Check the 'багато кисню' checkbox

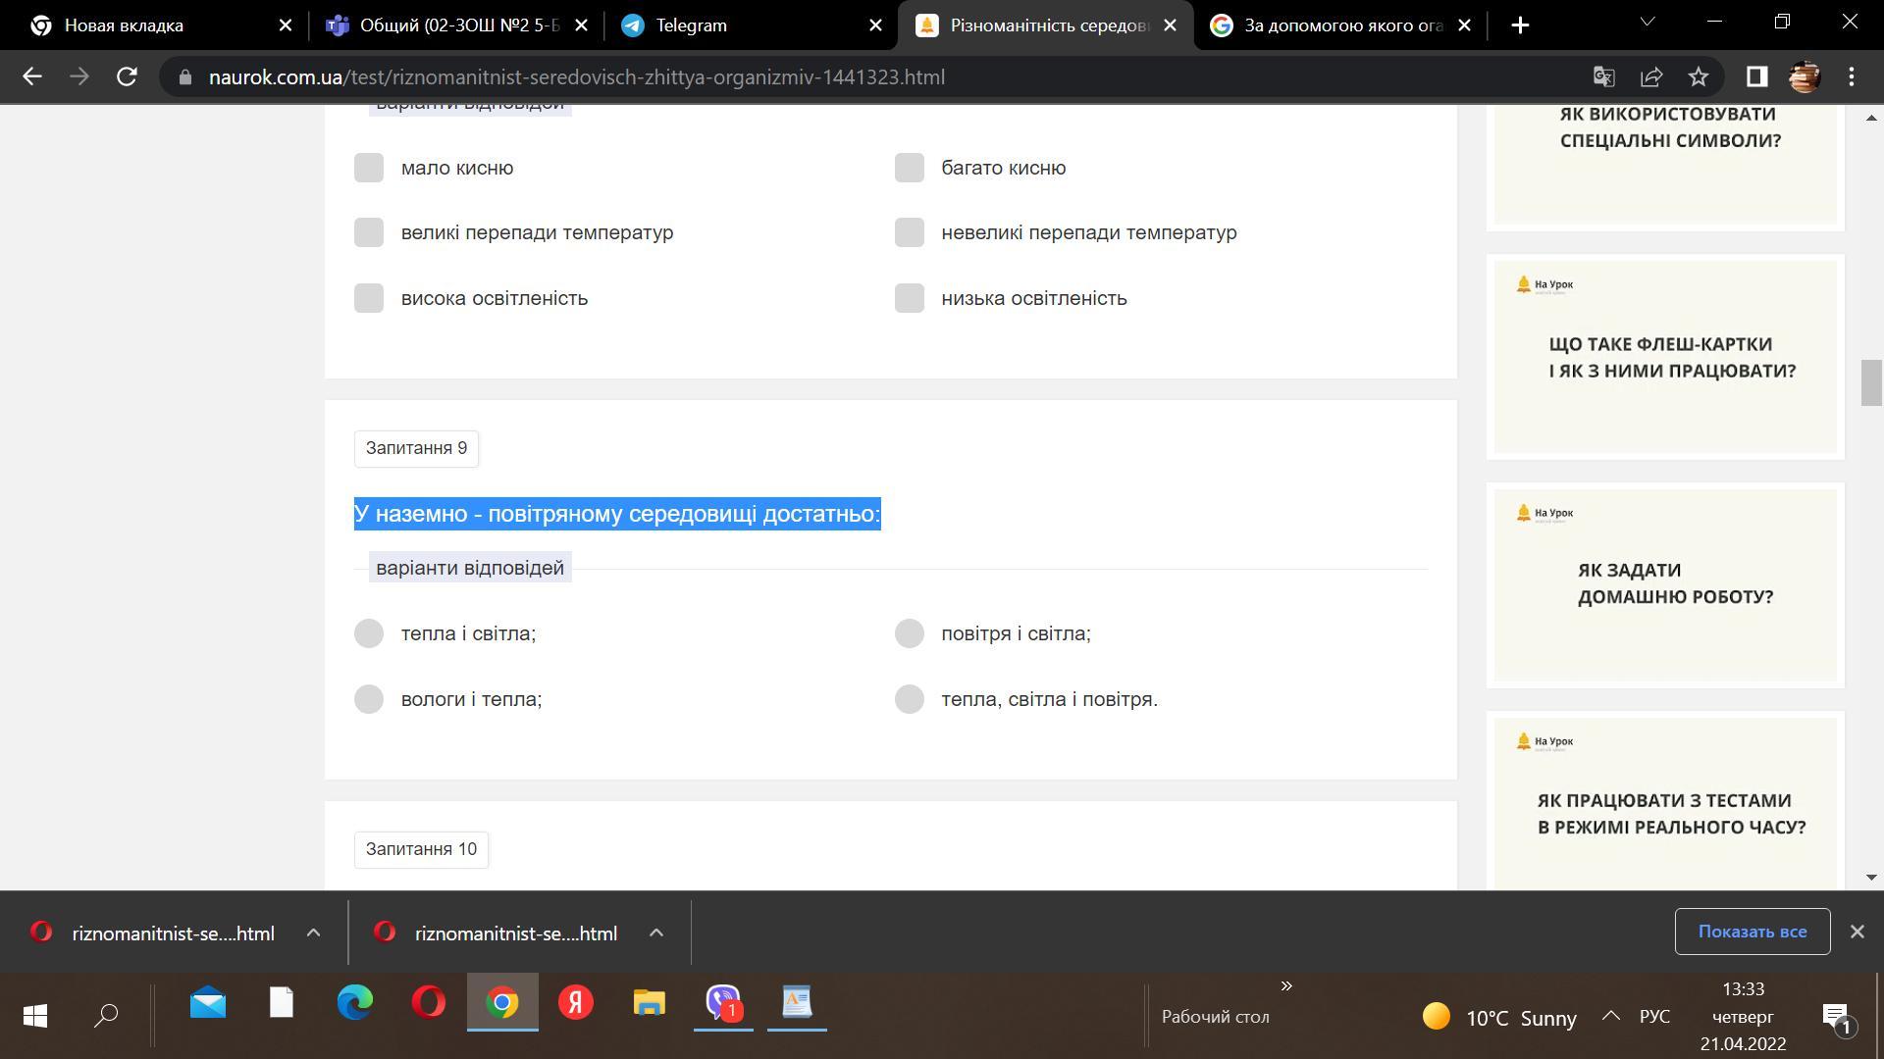pos(910,168)
